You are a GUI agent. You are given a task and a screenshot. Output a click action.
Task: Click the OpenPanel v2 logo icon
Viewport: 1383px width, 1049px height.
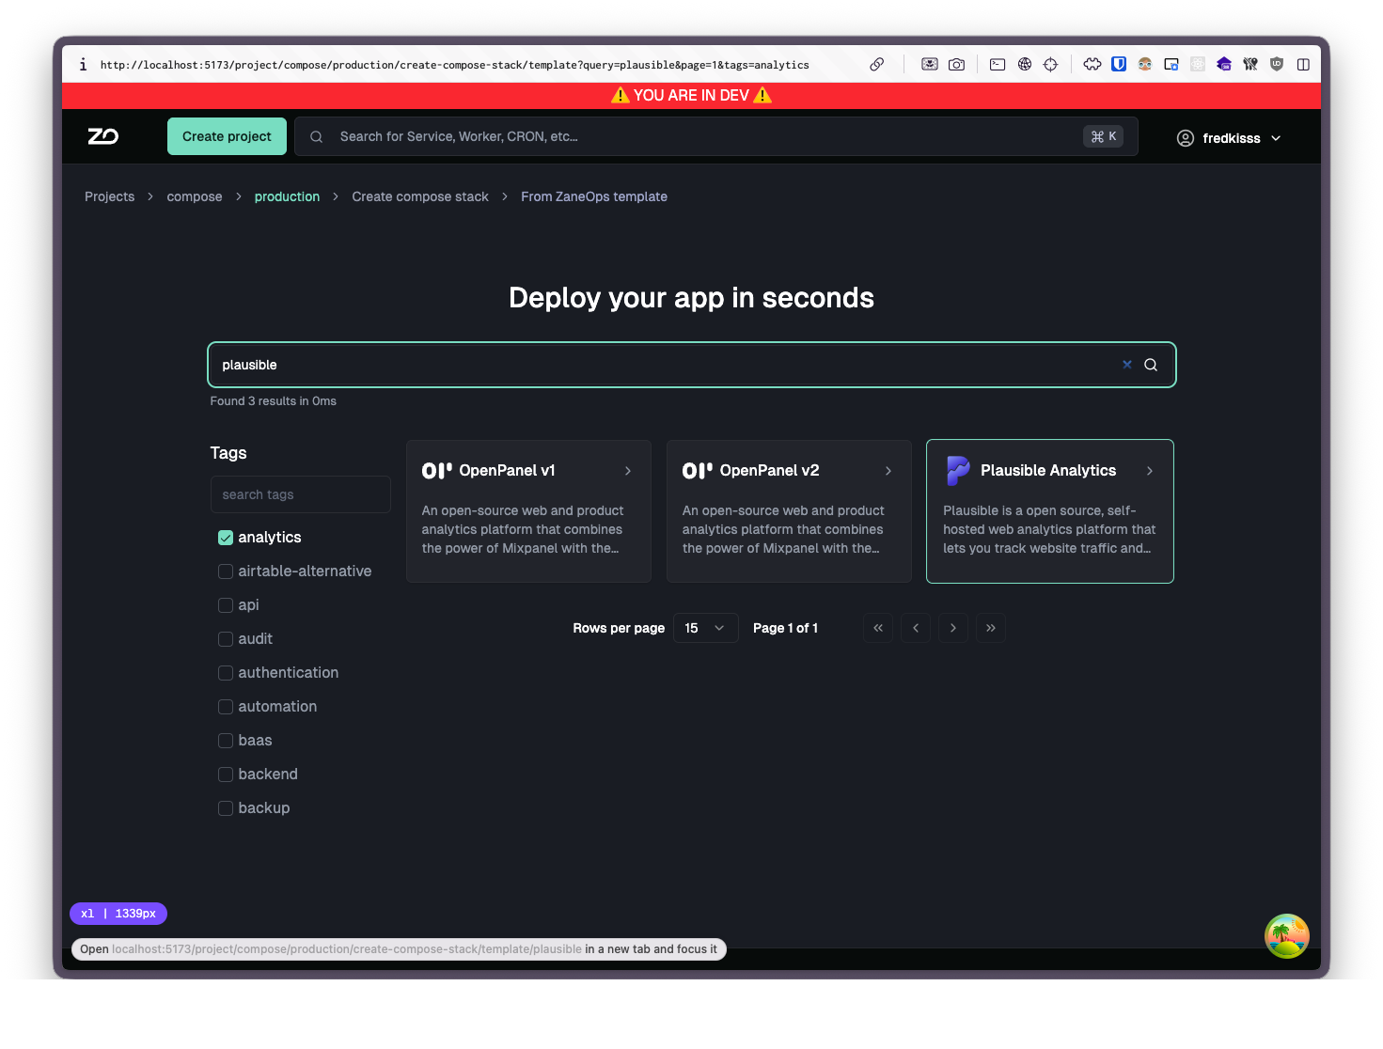tap(698, 471)
